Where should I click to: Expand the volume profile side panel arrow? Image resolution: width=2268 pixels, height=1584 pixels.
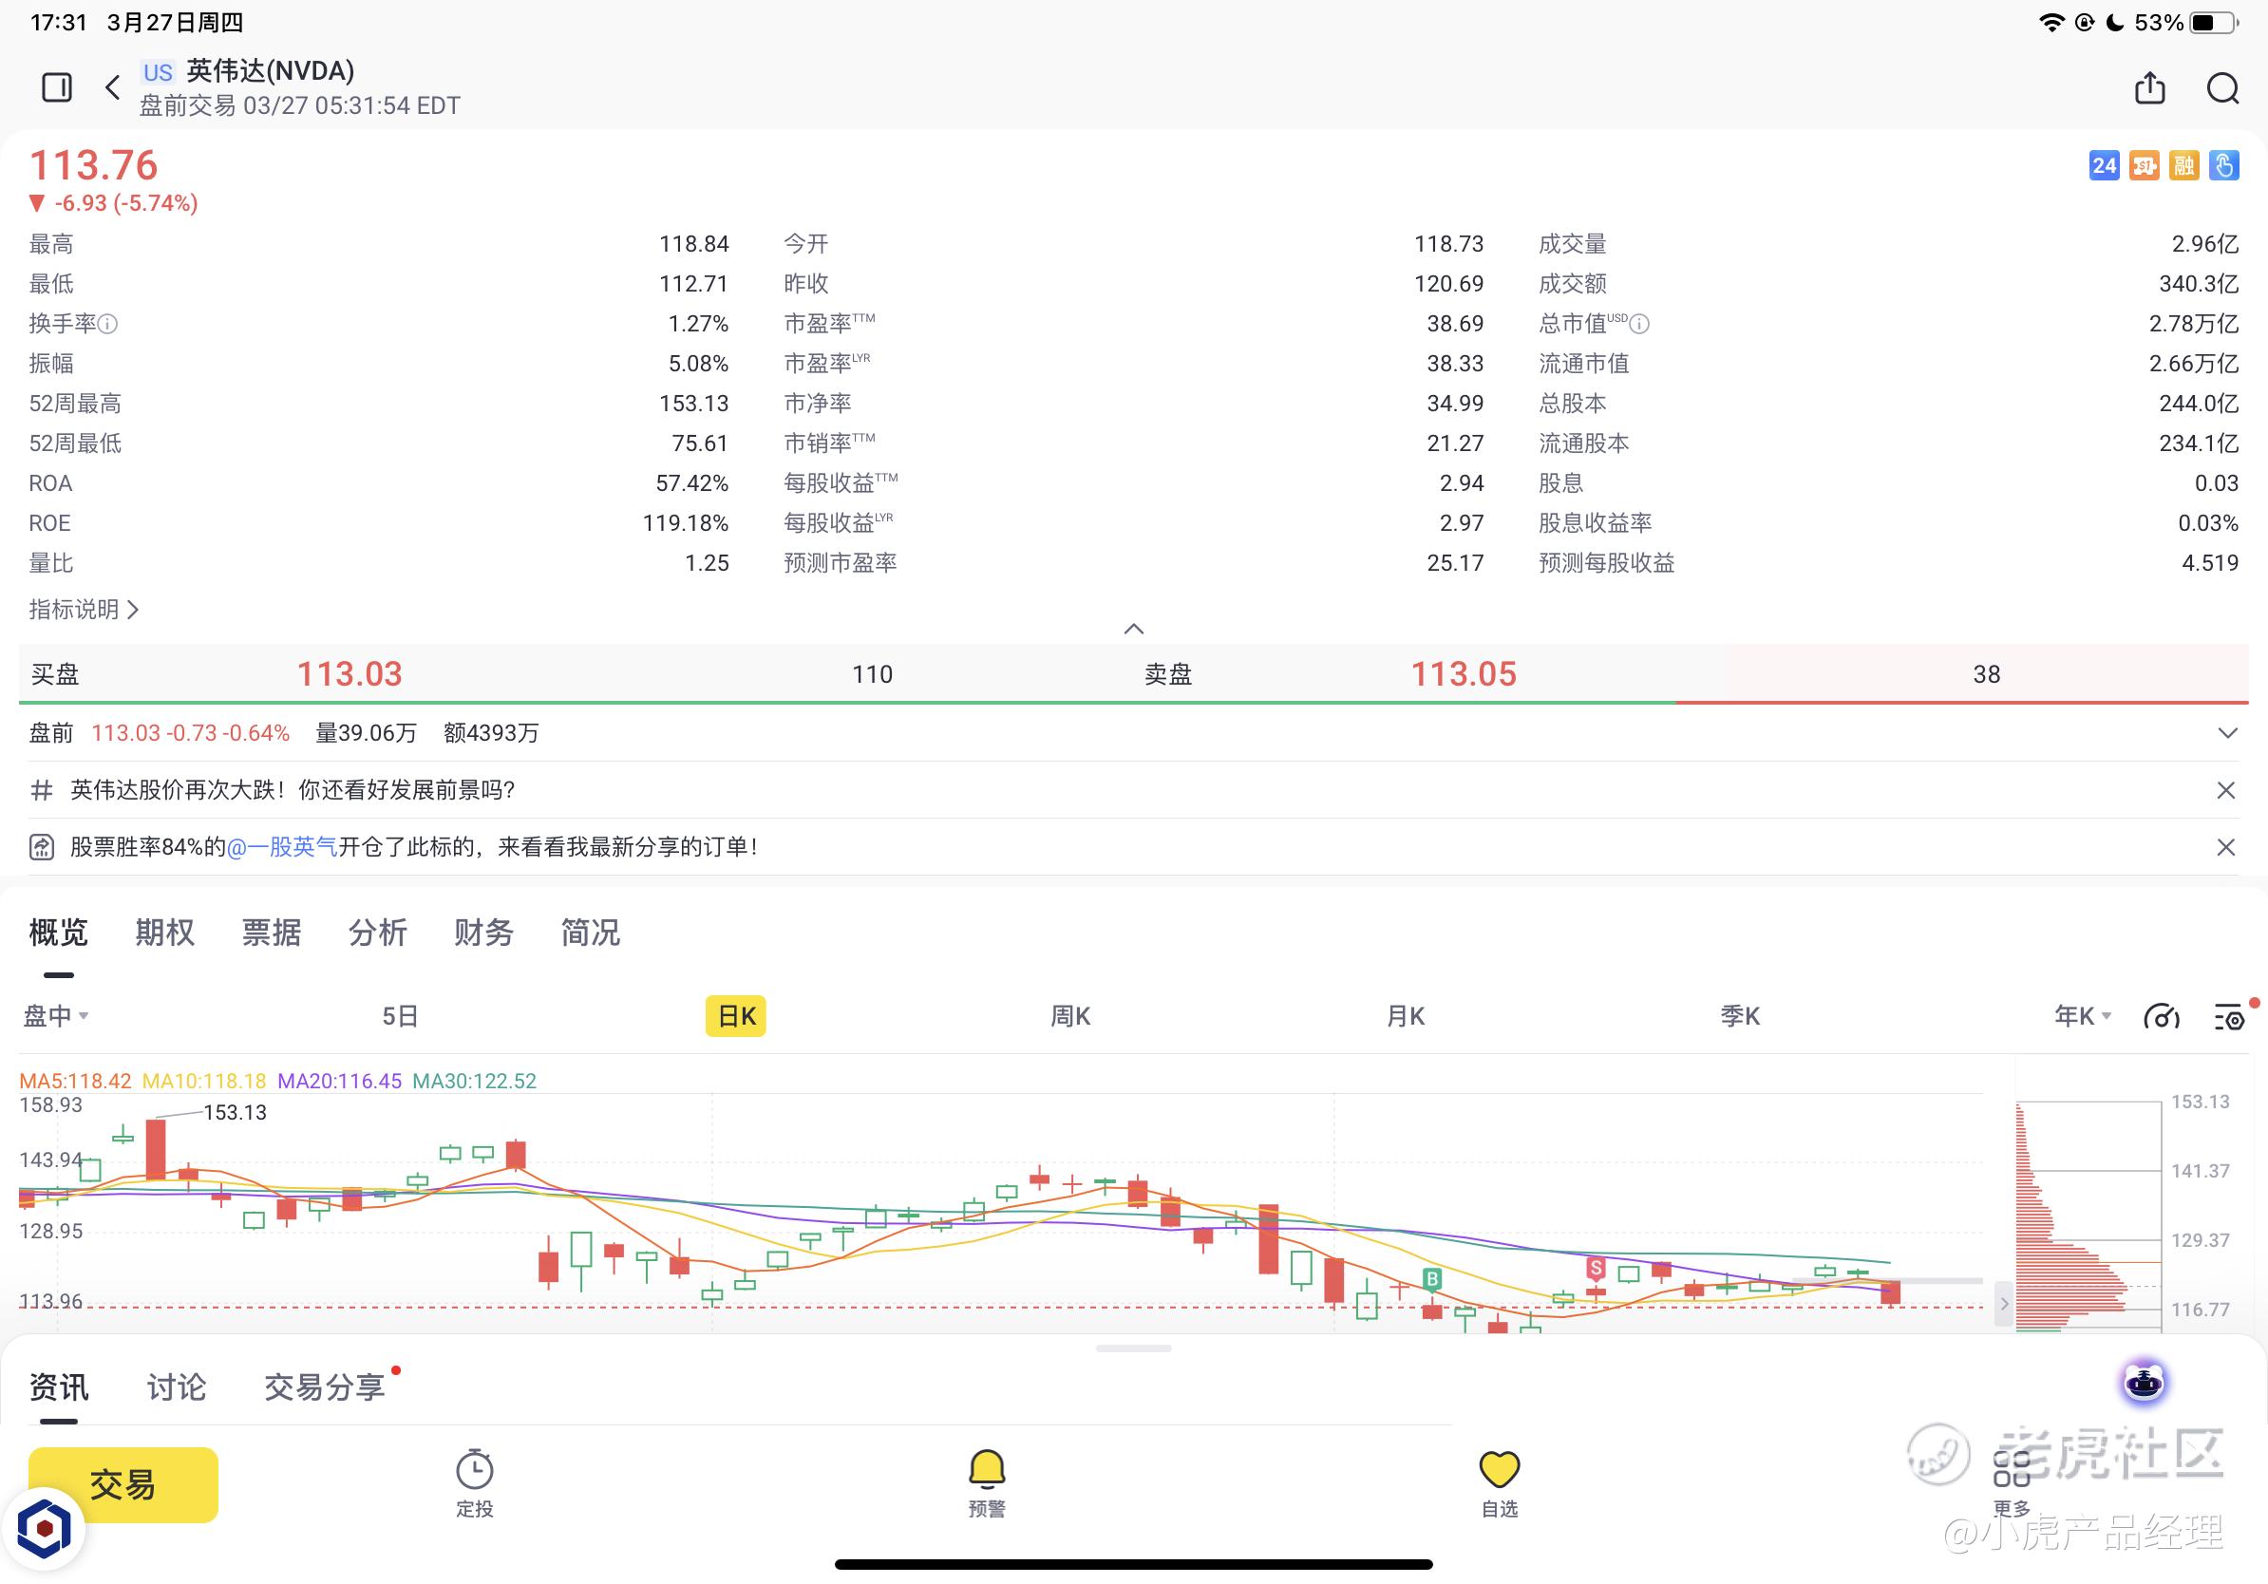click(2003, 1304)
